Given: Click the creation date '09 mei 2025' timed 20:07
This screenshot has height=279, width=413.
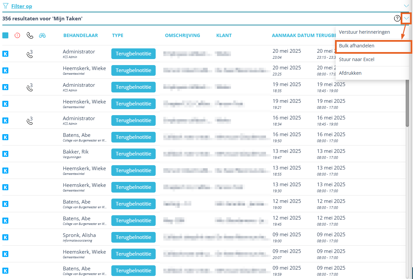Looking at the screenshot, I should click(x=287, y=251).
